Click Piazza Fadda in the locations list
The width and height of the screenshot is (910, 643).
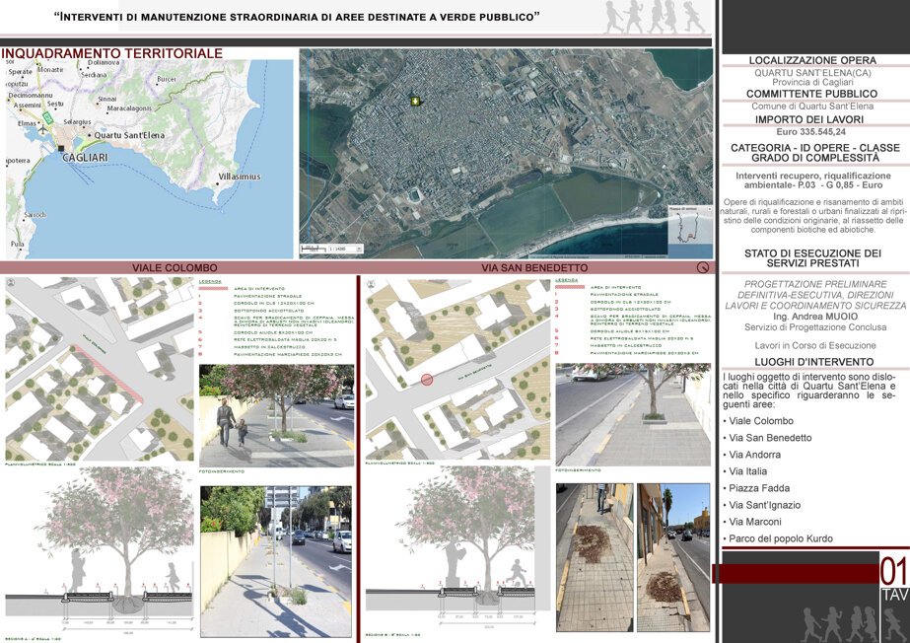click(x=759, y=488)
